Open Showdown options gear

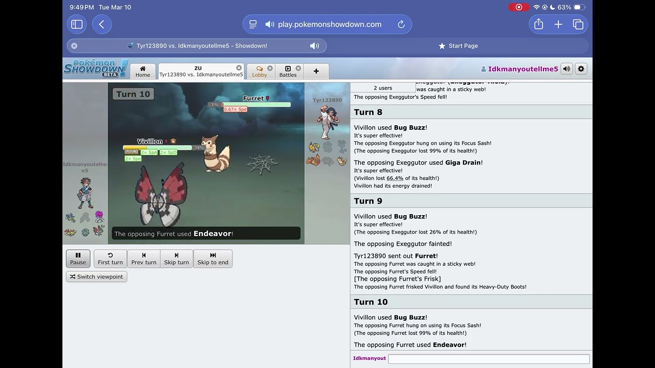coord(581,68)
